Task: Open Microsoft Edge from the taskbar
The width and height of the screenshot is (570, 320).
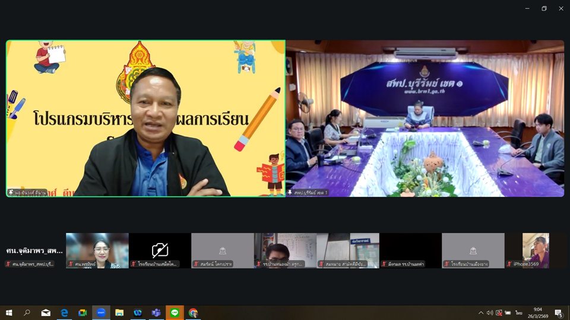Action: point(64,312)
